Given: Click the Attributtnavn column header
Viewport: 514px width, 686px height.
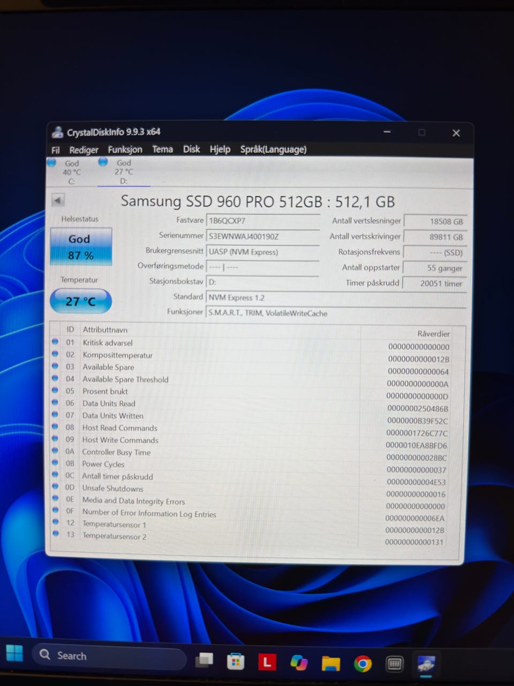Looking at the screenshot, I should point(220,330).
